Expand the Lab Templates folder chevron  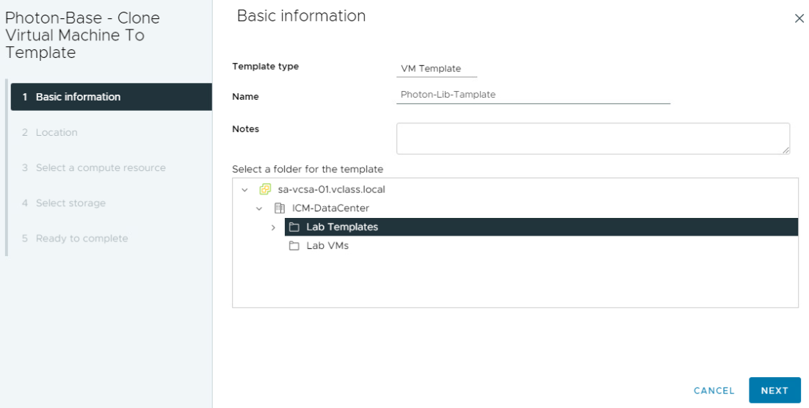[273, 227]
